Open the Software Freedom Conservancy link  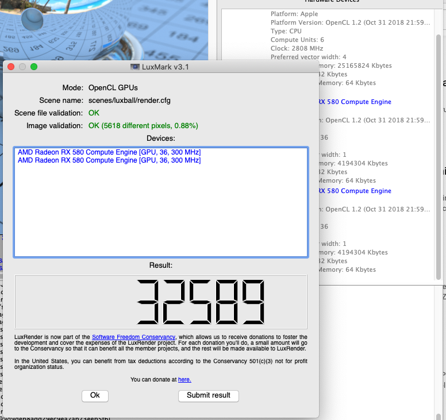point(134,337)
